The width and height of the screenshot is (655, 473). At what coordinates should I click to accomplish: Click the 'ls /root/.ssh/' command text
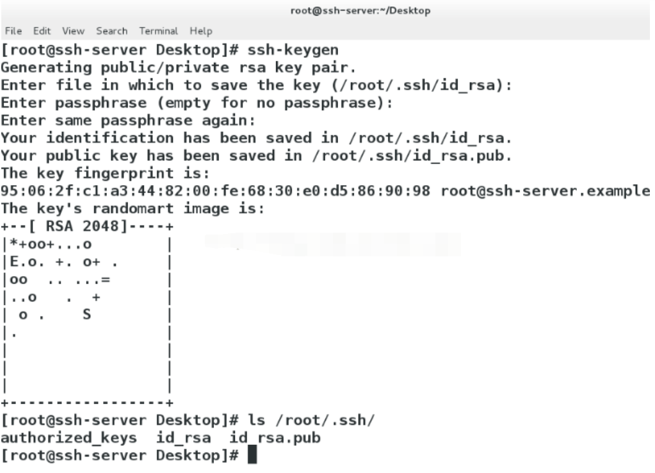pyautogui.click(x=311, y=420)
